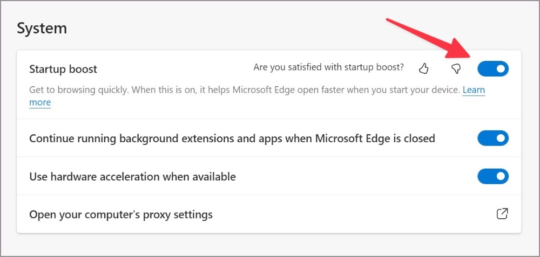
Task: Click the knob of the hardware acceleration switch
Action: [501, 176]
